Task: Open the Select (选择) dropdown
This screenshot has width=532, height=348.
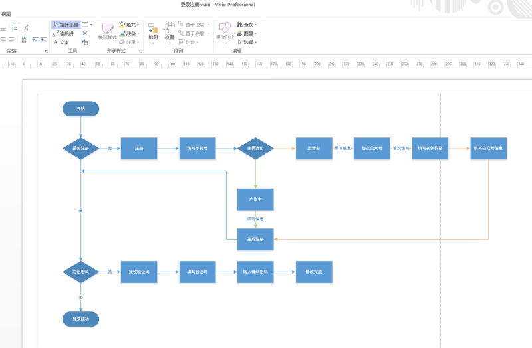Action: (247, 42)
